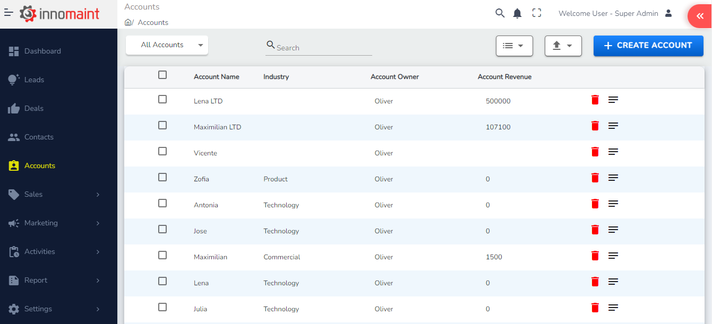Image resolution: width=712 pixels, height=324 pixels.
Task: Click the innomaint logo
Action: pos(59,14)
